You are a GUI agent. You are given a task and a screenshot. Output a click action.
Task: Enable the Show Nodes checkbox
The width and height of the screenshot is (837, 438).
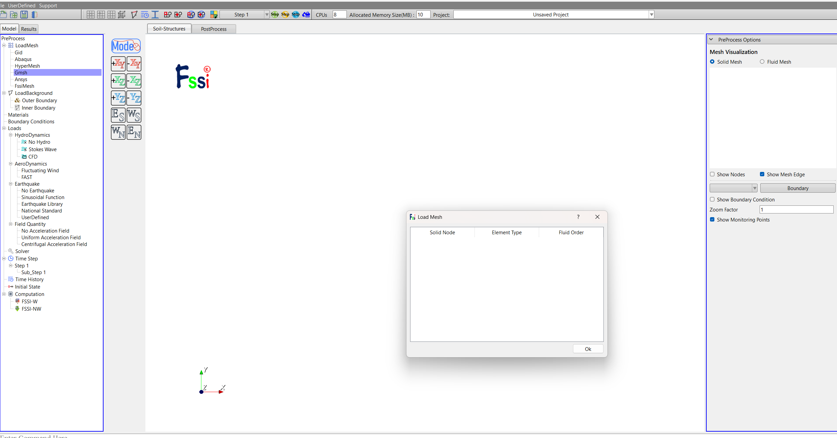click(712, 174)
